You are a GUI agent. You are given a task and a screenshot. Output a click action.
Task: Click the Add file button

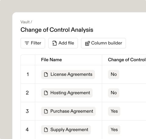[x=63, y=43]
